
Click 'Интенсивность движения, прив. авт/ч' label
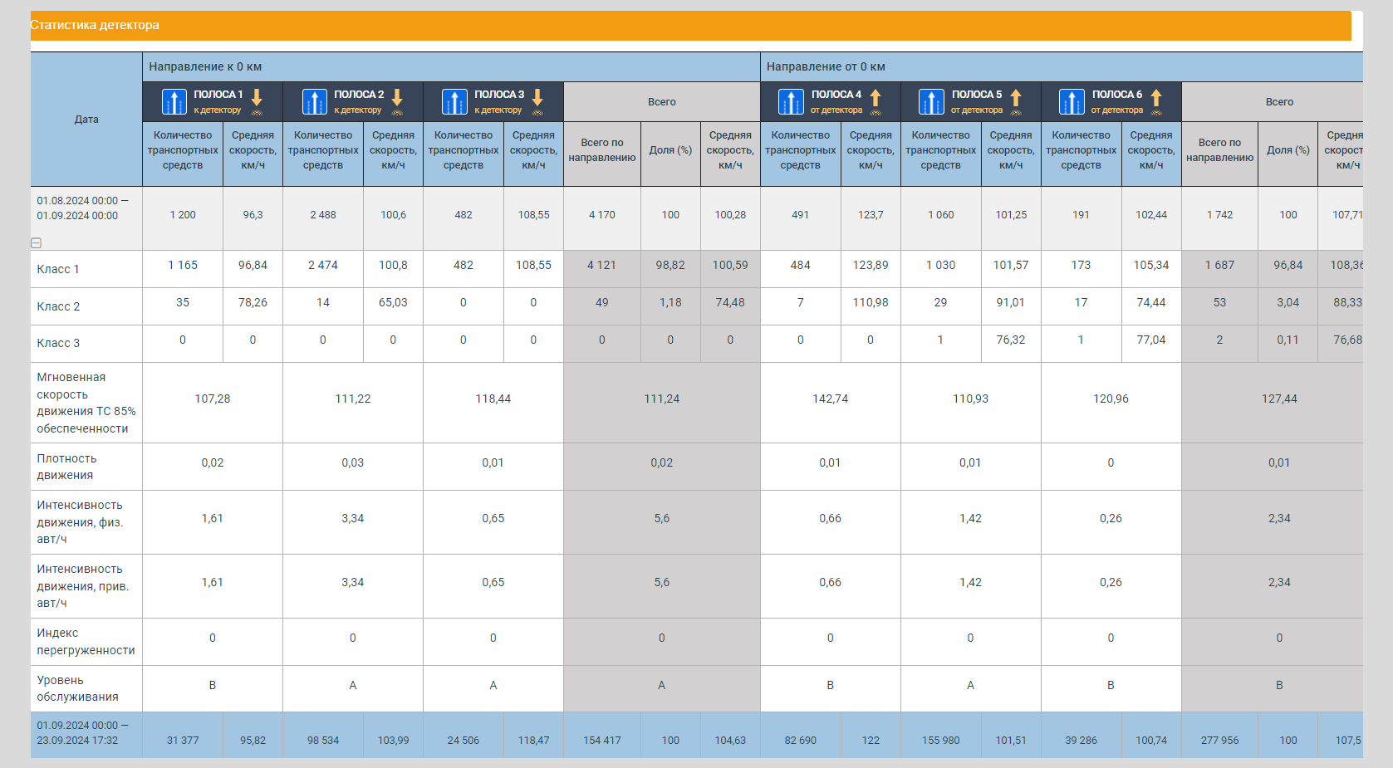click(x=82, y=586)
